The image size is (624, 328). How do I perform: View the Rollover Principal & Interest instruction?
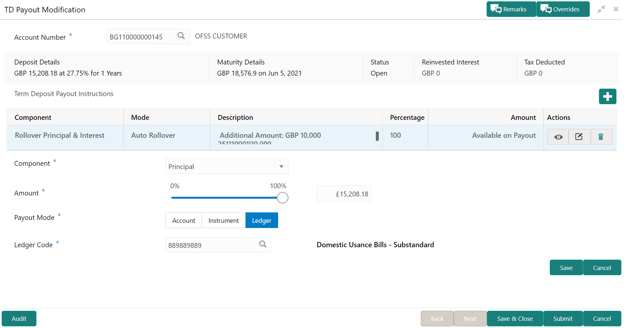coord(558,137)
